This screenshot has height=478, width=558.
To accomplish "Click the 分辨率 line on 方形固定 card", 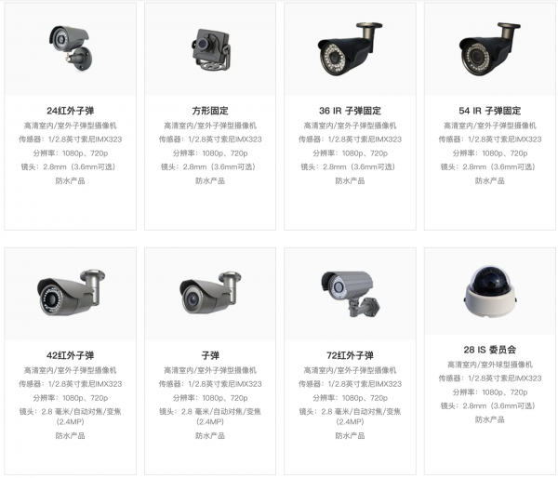I will [210, 153].
